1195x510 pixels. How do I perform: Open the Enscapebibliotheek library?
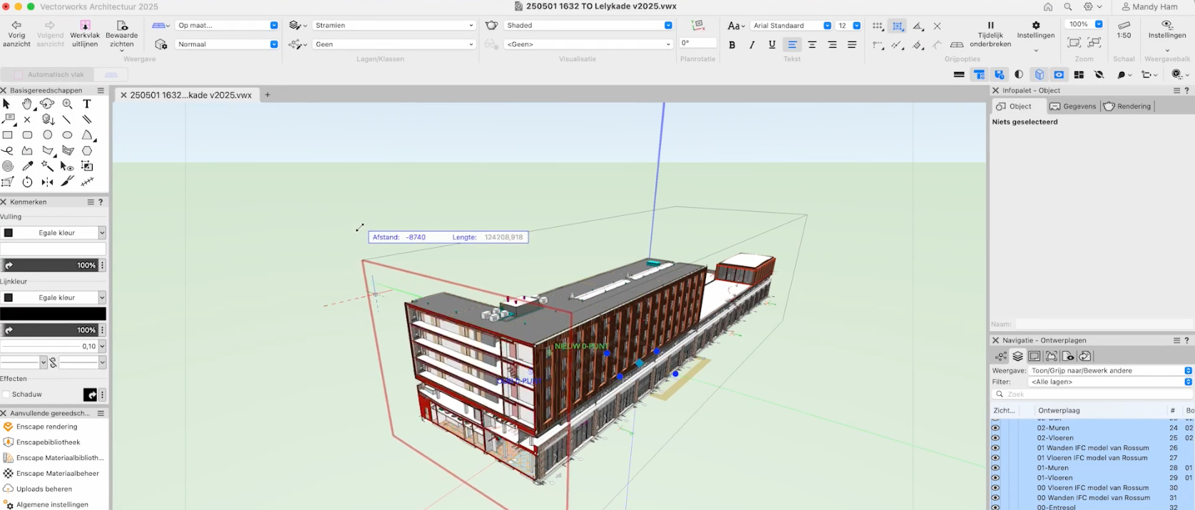click(x=48, y=442)
